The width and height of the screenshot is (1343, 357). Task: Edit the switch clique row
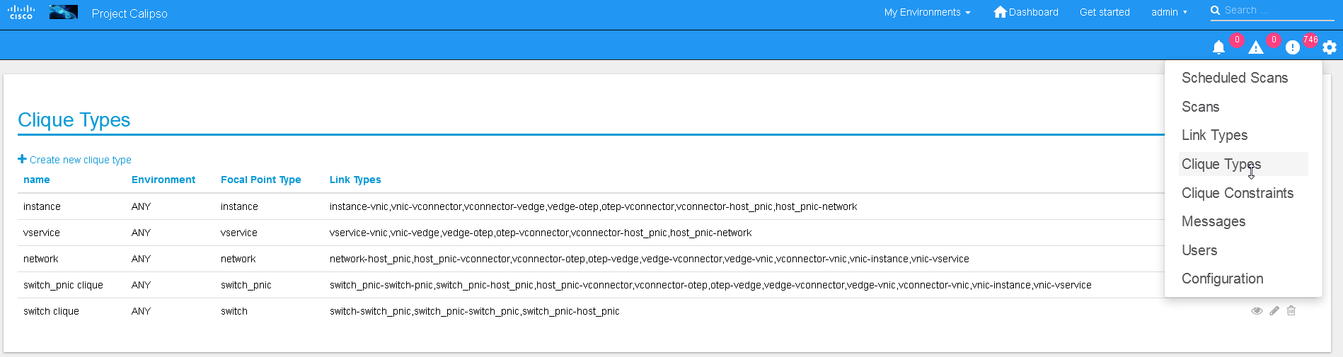(x=1274, y=311)
